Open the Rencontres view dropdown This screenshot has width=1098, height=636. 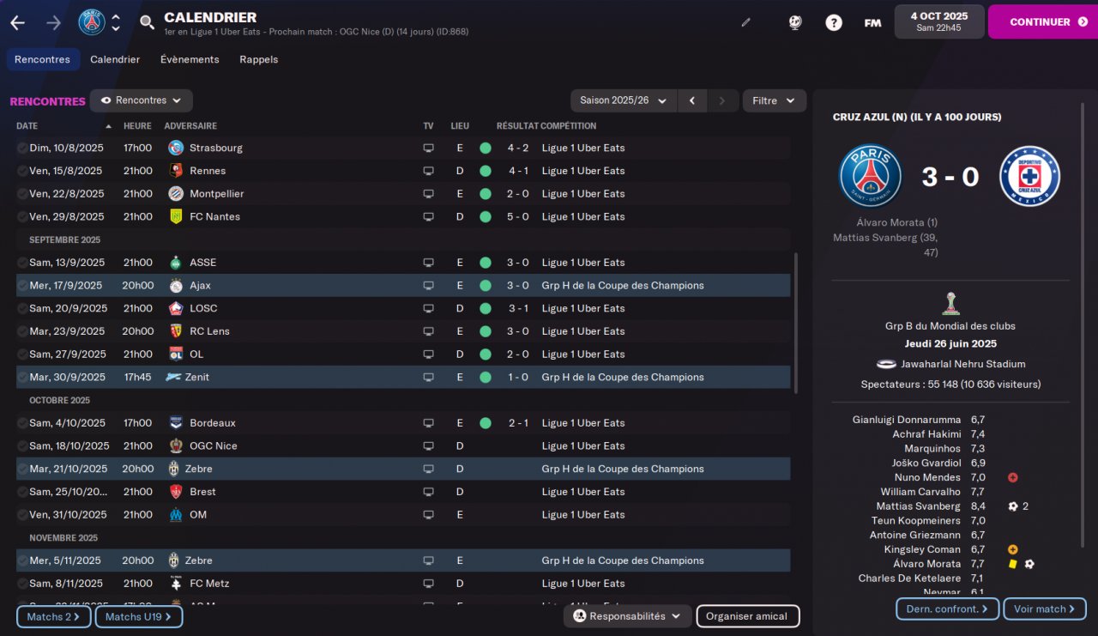(142, 100)
